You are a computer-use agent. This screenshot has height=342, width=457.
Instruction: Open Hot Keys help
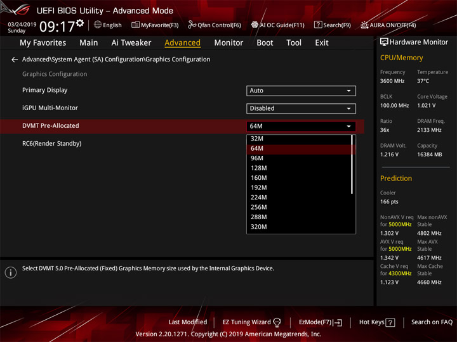pos(377,322)
